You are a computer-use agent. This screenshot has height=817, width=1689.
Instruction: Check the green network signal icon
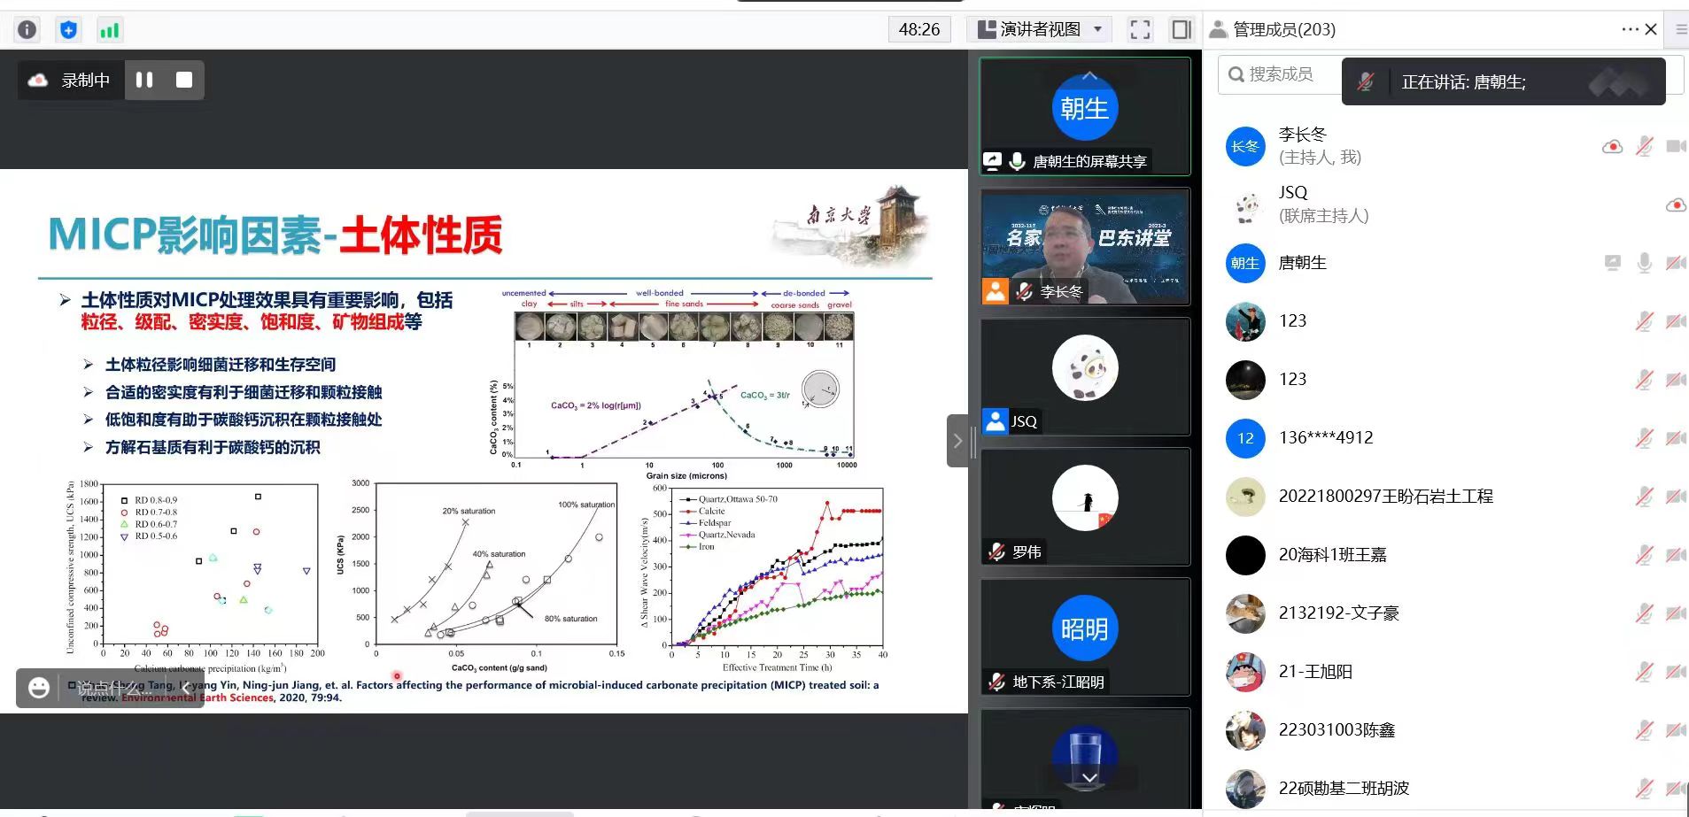109,30
